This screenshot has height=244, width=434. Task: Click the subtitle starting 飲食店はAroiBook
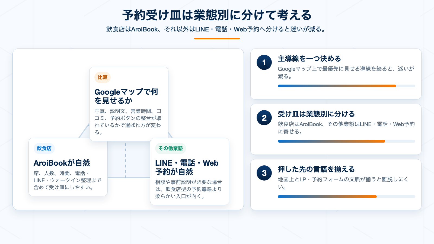[x=217, y=29]
